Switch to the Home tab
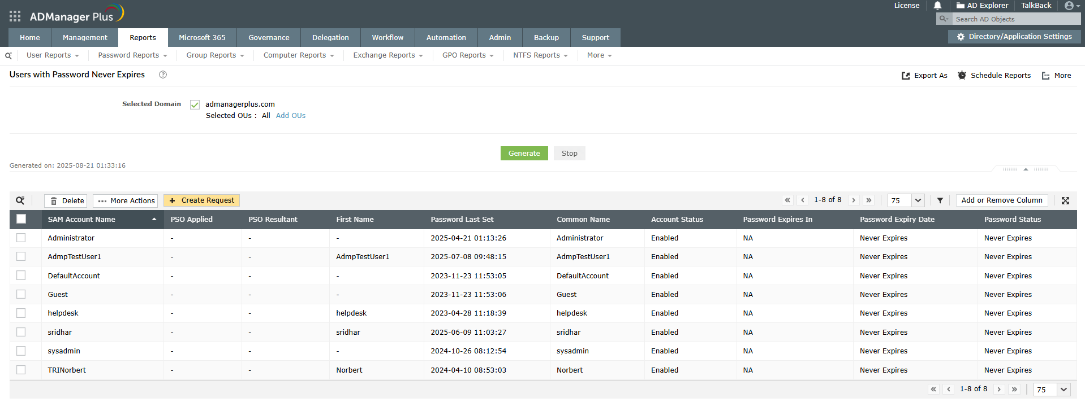 click(x=30, y=38)
